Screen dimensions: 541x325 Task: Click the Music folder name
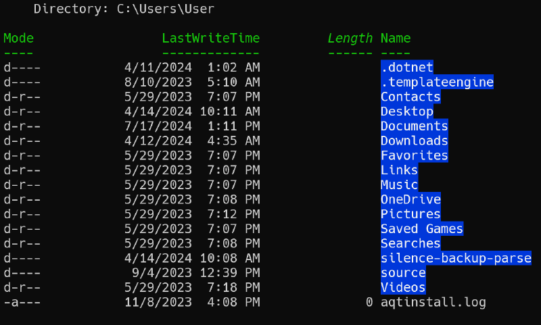pyautogui.click(x=399, y=185)
